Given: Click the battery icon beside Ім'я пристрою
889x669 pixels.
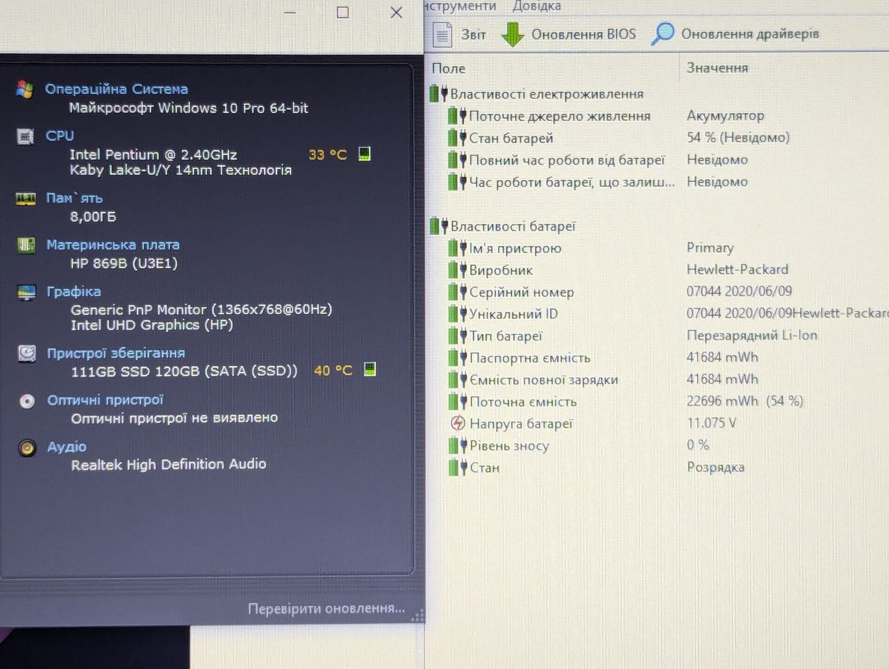Looking at the screenshot, I should [x=457, y=248].
